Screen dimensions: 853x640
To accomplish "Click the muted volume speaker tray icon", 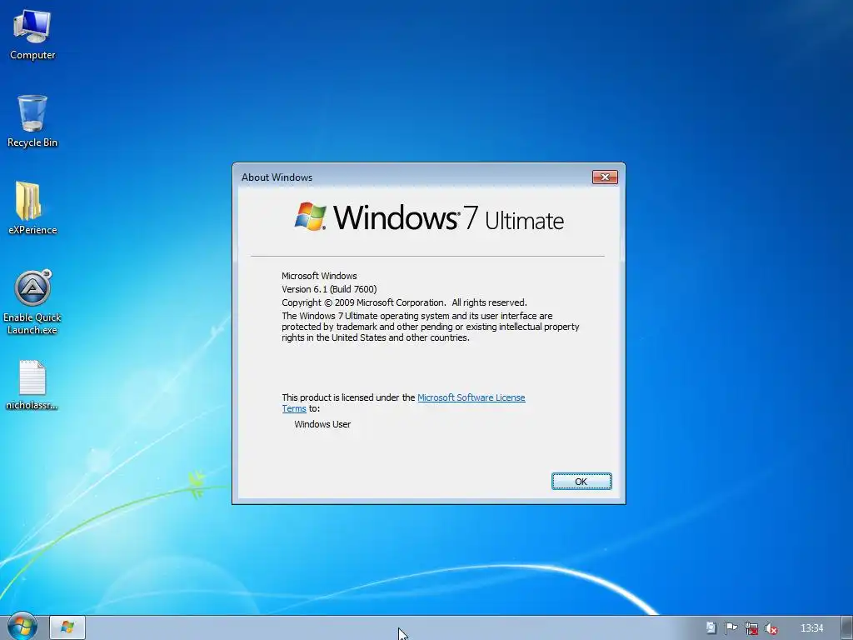I will pos(771,628).
